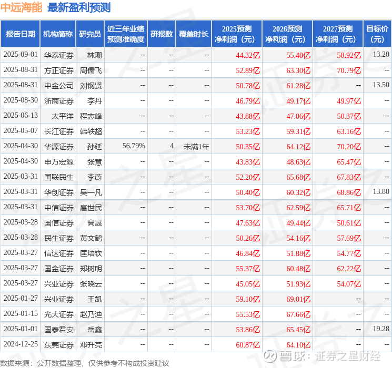This screenshot has height=368, width=392.
Task: Select the 国泰君安 institution cell
Action: tap(59, 330)
